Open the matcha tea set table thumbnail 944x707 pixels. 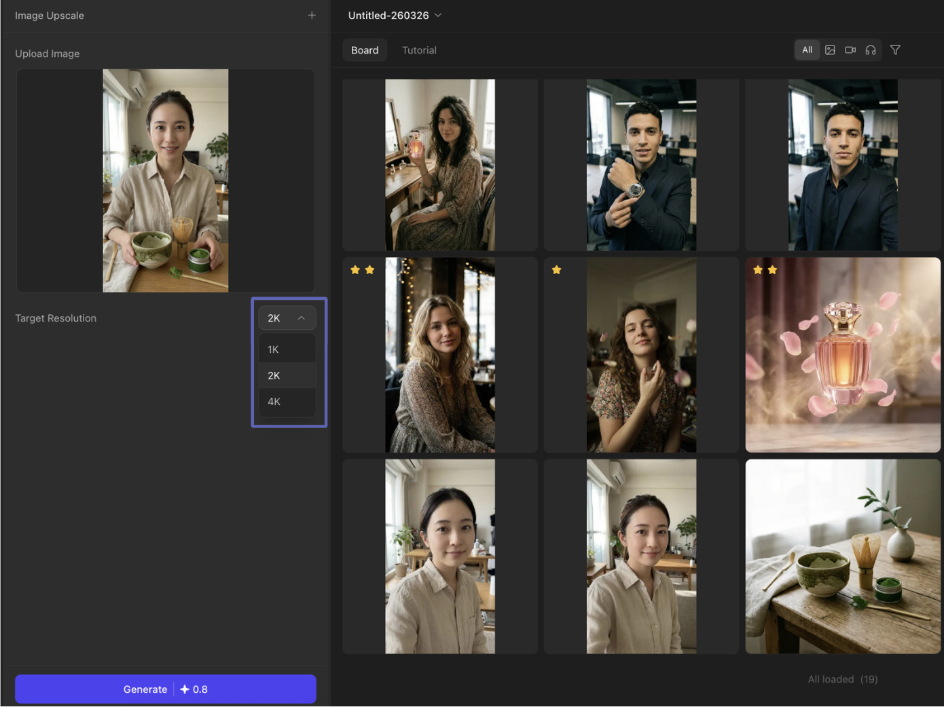843,556
